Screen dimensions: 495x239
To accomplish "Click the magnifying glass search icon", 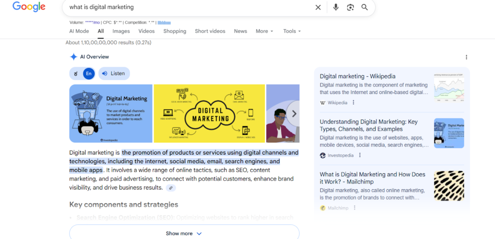I will 364,7.
